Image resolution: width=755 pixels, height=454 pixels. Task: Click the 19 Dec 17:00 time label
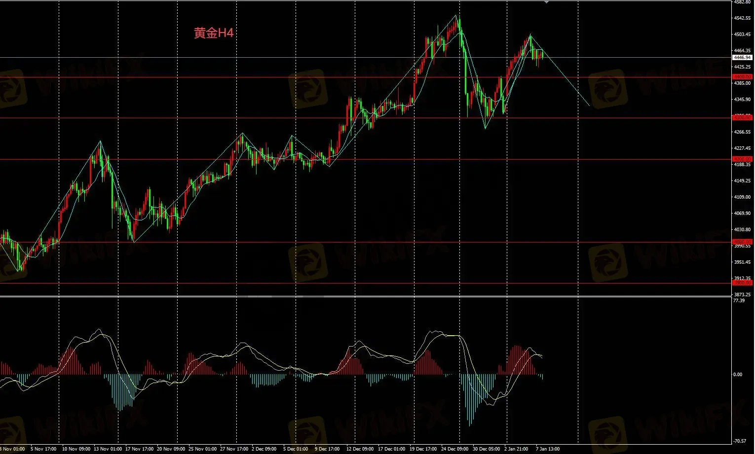click(x=423, y=449)
